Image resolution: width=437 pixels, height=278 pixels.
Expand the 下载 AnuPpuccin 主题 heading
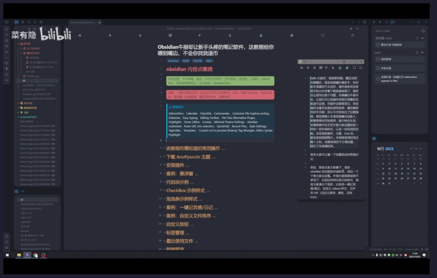[164, 157]
